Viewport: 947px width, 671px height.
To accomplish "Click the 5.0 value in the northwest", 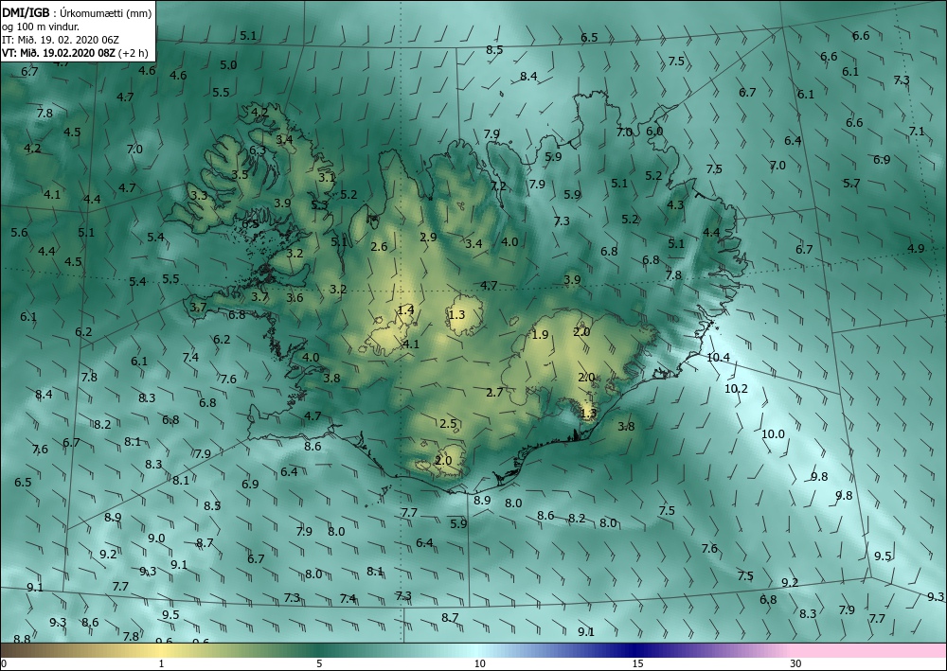I will [x=228, y=65].
